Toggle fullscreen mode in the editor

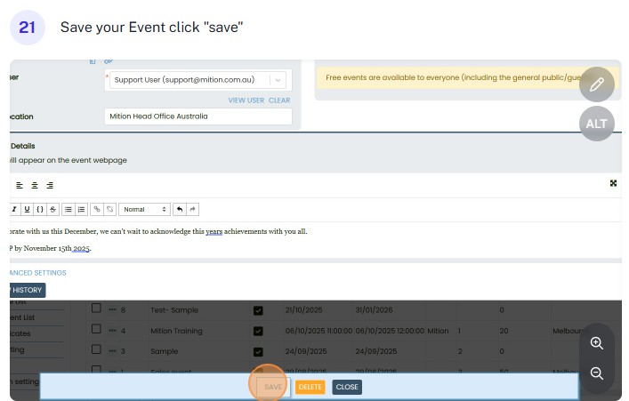click(613, 183)
